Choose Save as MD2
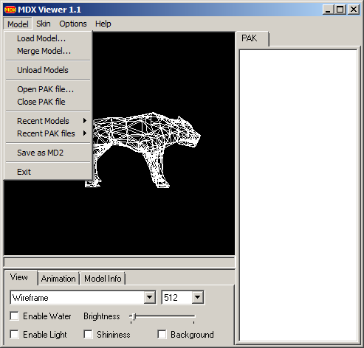364x348 pixels. click(x=48, y=153)
